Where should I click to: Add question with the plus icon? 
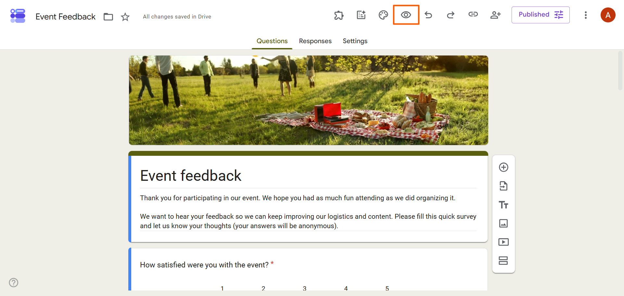pos(503,167)
